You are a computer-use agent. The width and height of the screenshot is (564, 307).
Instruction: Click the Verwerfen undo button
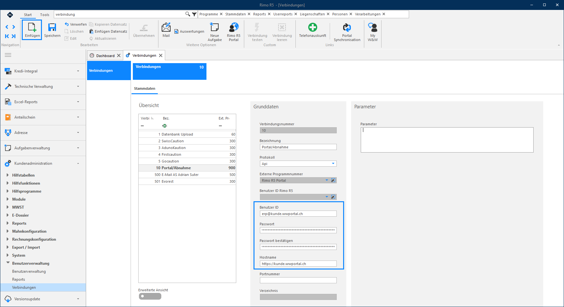pos(76,24)
